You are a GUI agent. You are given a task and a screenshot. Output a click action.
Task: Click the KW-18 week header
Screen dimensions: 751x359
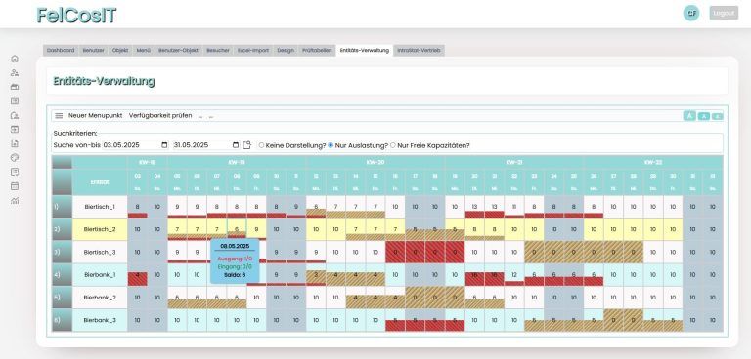(x=147, y=163)
